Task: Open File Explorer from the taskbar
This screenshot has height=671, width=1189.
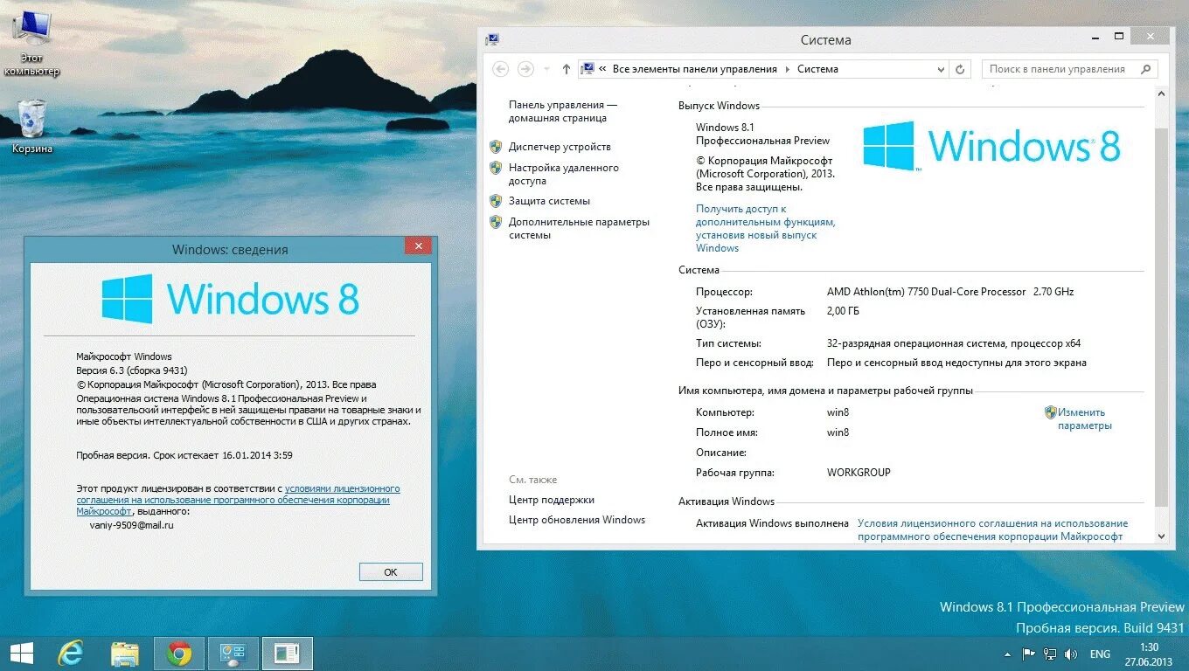Action: point(125,654)
